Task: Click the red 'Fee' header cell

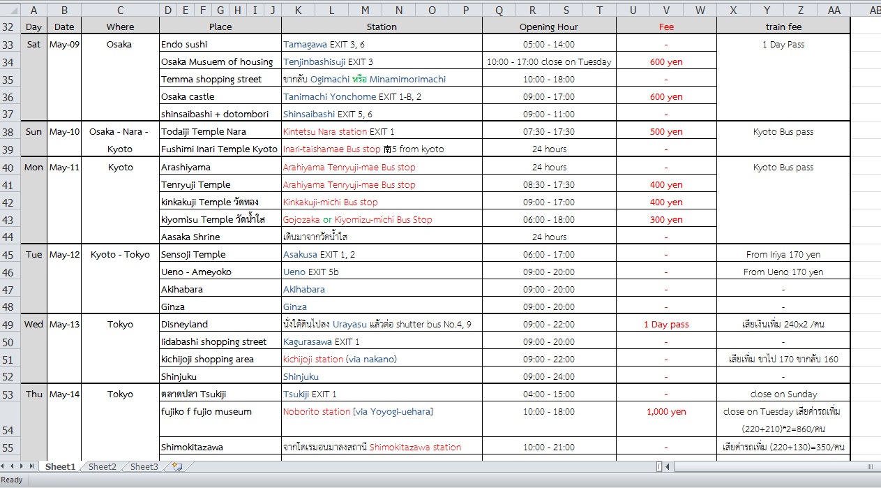Action: [x=666, y=27]
